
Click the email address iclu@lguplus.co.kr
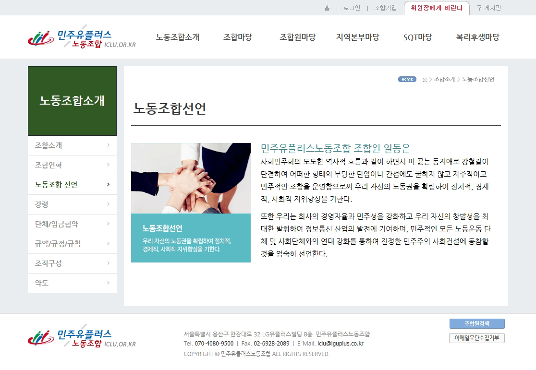(x=341, y=344)
